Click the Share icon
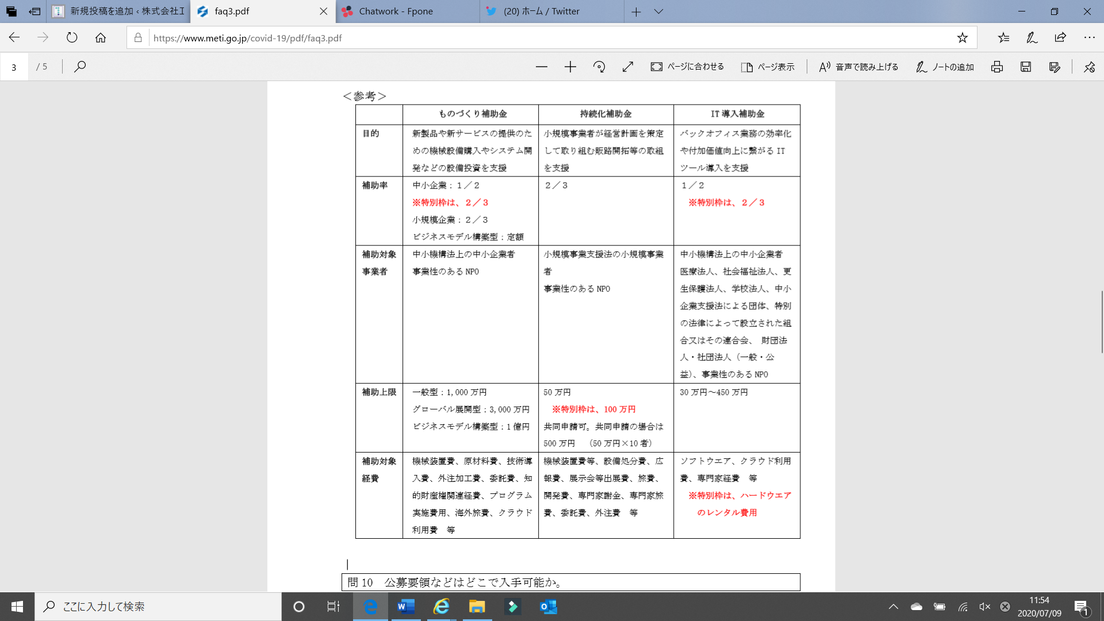 tap(1060, 38)
